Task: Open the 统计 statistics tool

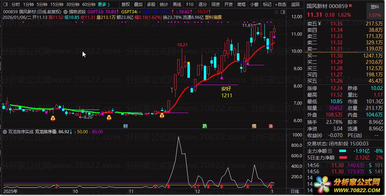Action: [x=164, y=5]
